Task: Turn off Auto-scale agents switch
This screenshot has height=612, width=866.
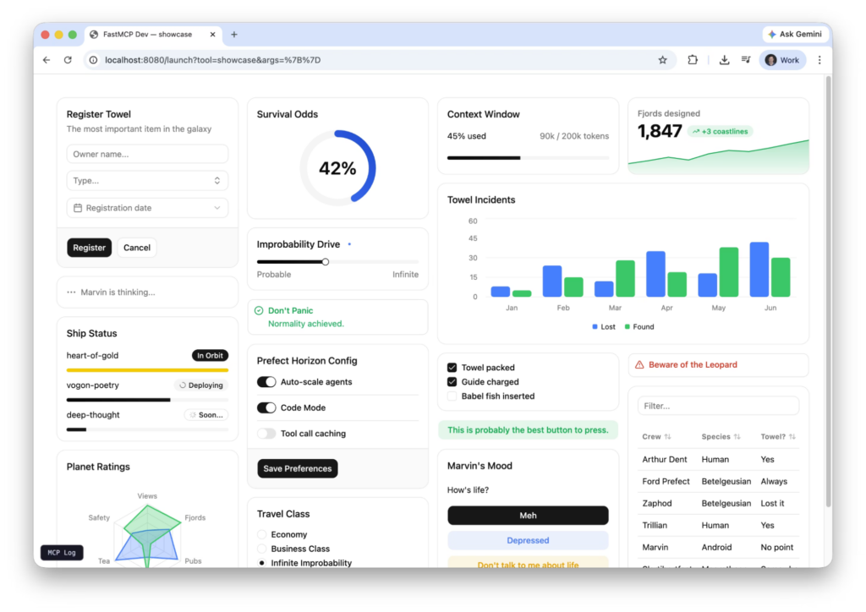Action: [266, 382]
